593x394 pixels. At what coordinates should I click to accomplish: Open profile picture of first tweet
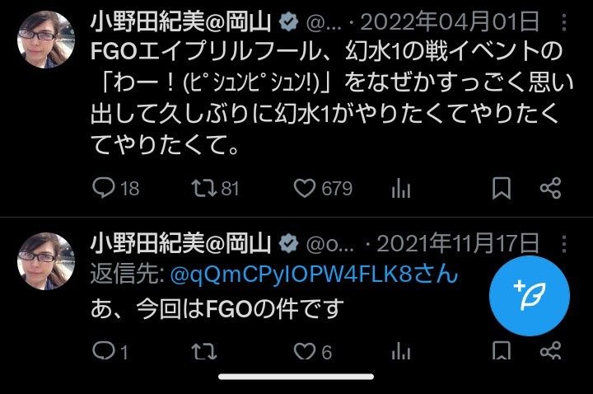tap(46, 40)
